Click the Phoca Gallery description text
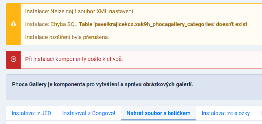 coord(103,85)
